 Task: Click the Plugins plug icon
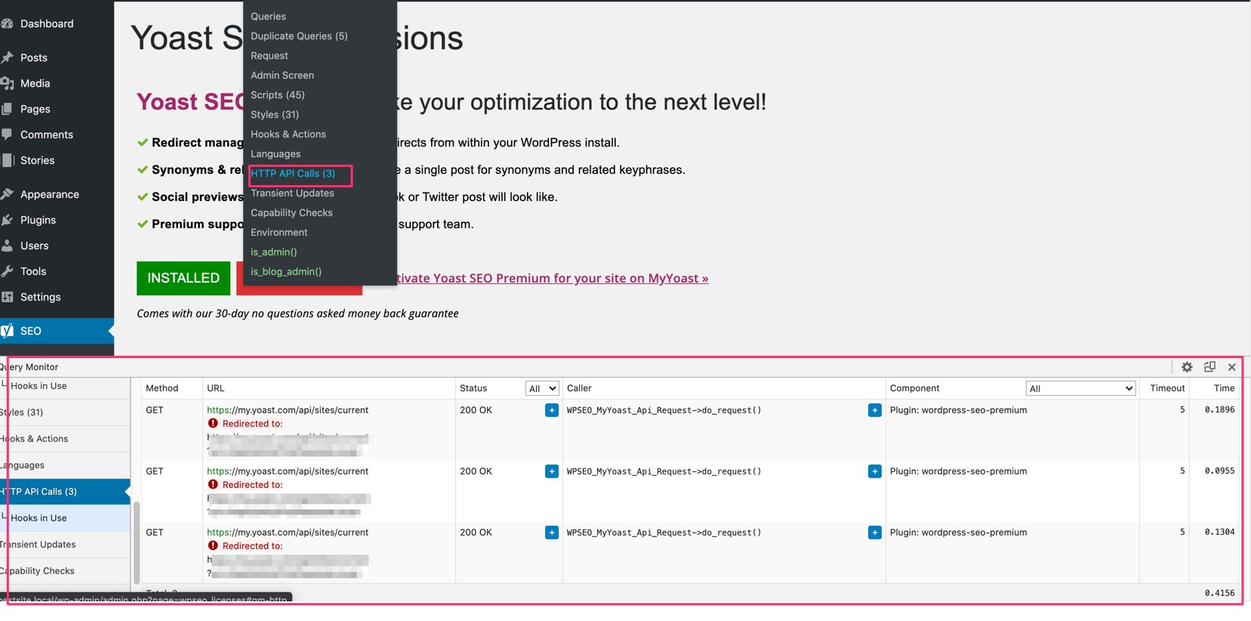click(x=8, y=220)
